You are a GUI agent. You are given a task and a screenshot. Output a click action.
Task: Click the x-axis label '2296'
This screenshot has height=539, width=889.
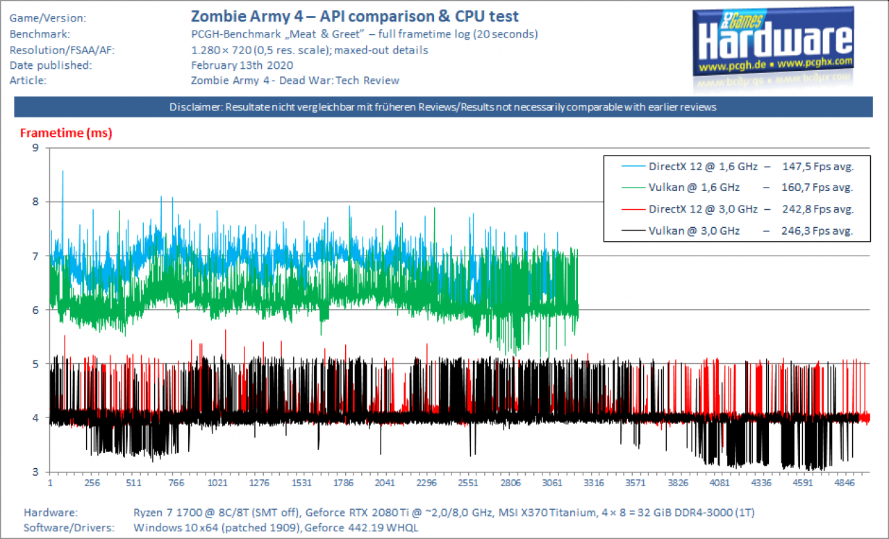pos(426,483)
